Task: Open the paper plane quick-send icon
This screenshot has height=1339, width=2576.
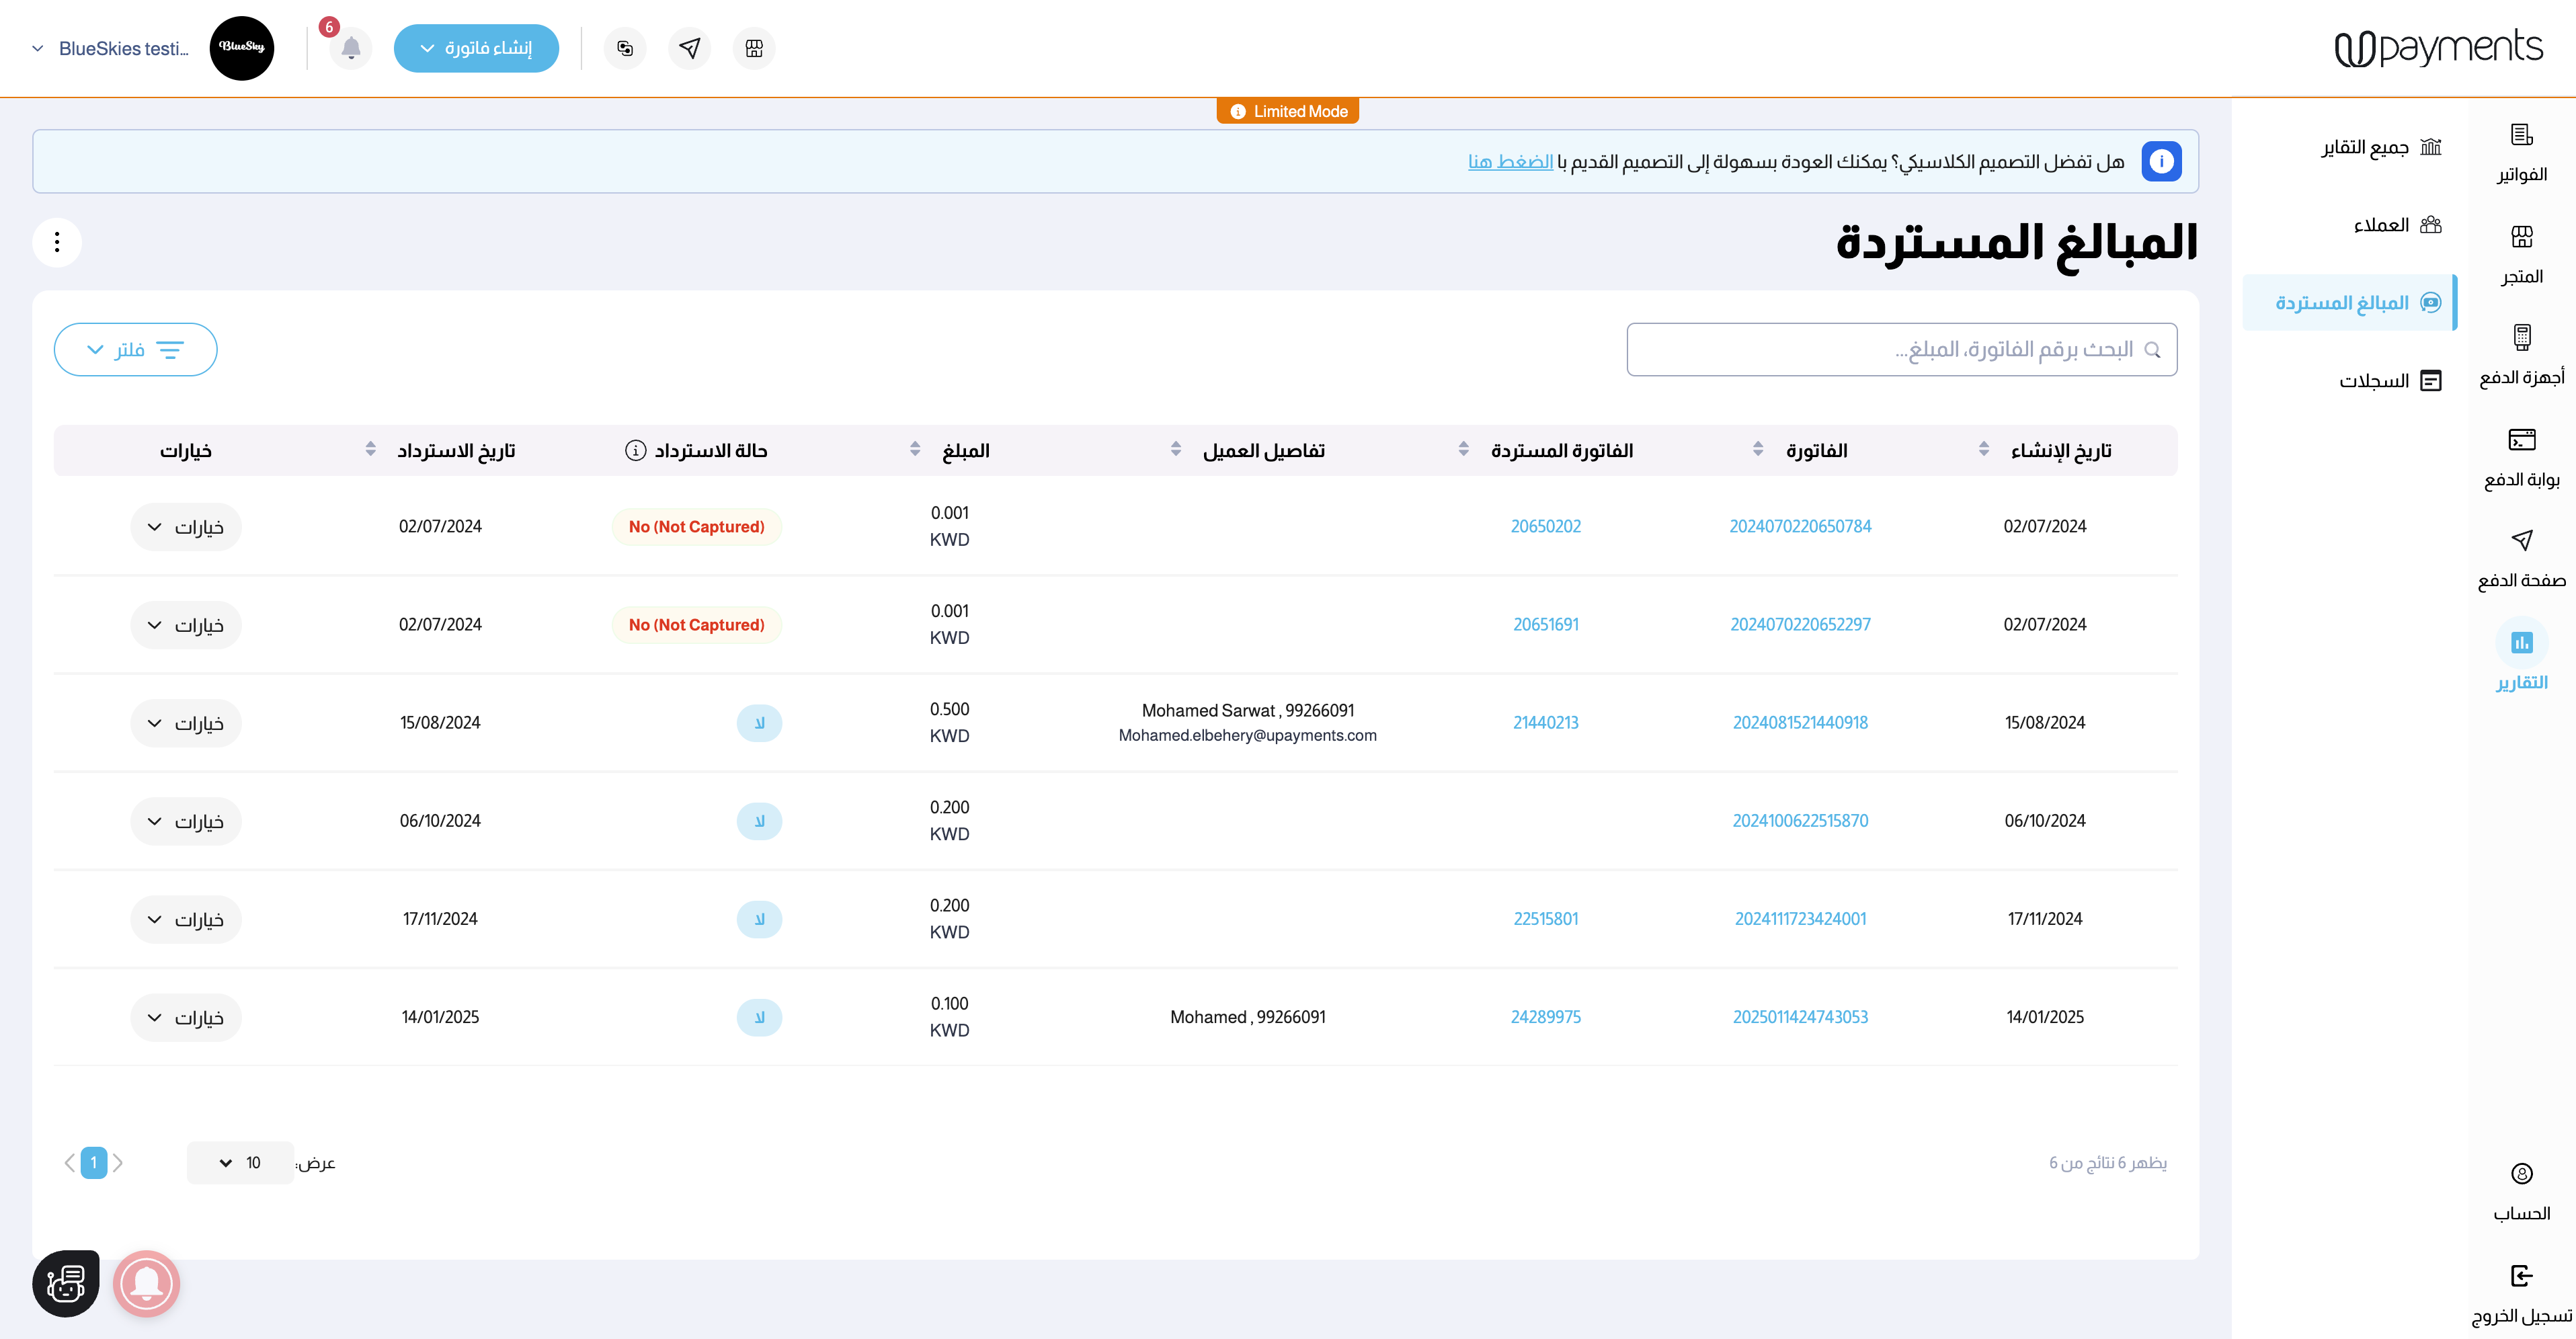Action: (689, 48)
